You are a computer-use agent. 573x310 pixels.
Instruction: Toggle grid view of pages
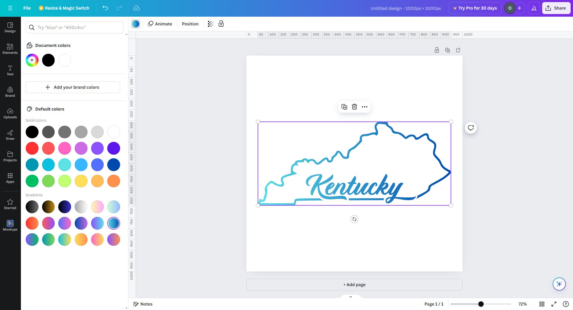tap(542, 304)
